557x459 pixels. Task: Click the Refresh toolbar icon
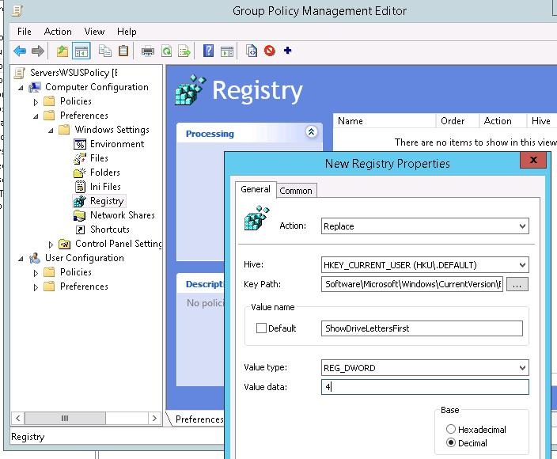tap(166, 51)
